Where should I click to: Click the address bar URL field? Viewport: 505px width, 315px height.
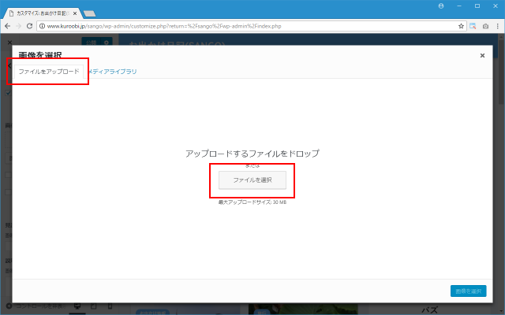coord(251,26)
